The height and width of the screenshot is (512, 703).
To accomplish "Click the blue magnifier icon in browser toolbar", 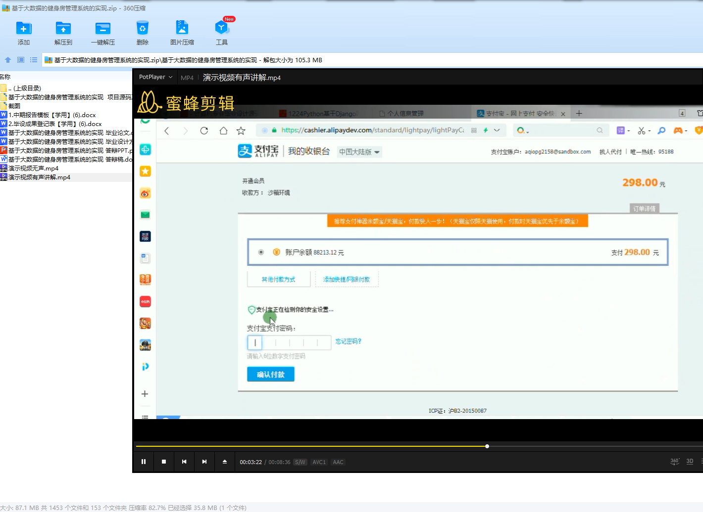I will click(661, 130).
